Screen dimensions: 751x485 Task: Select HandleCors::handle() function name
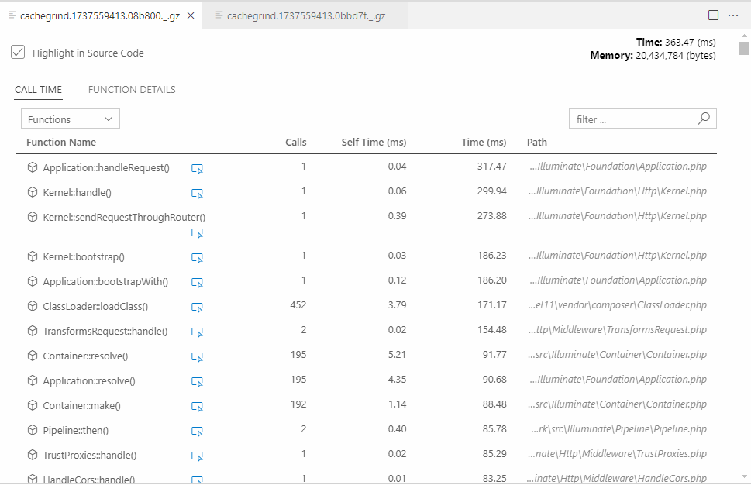pos(88,480)
